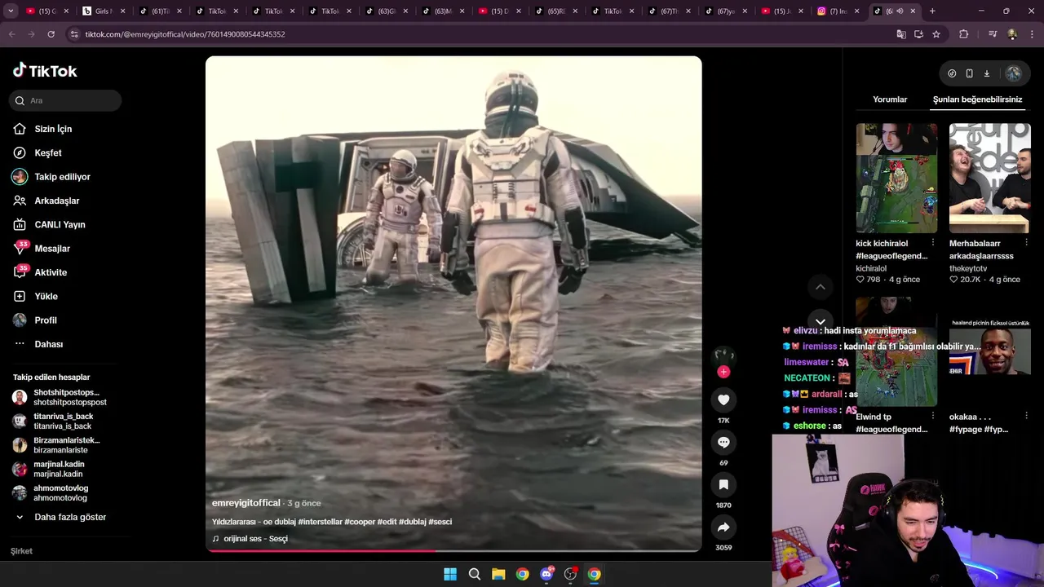Open emreyigitoffical profile link under video
The height and width of the screenshot is (587, 1044).
point(246,503)
